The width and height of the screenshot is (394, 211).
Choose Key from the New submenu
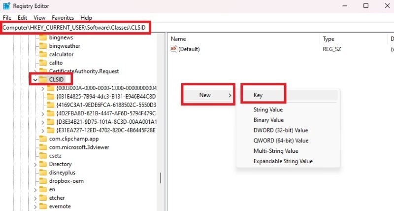258,95
